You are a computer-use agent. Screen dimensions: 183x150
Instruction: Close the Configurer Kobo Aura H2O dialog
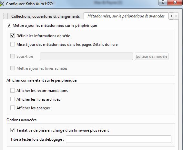(175, 3)
